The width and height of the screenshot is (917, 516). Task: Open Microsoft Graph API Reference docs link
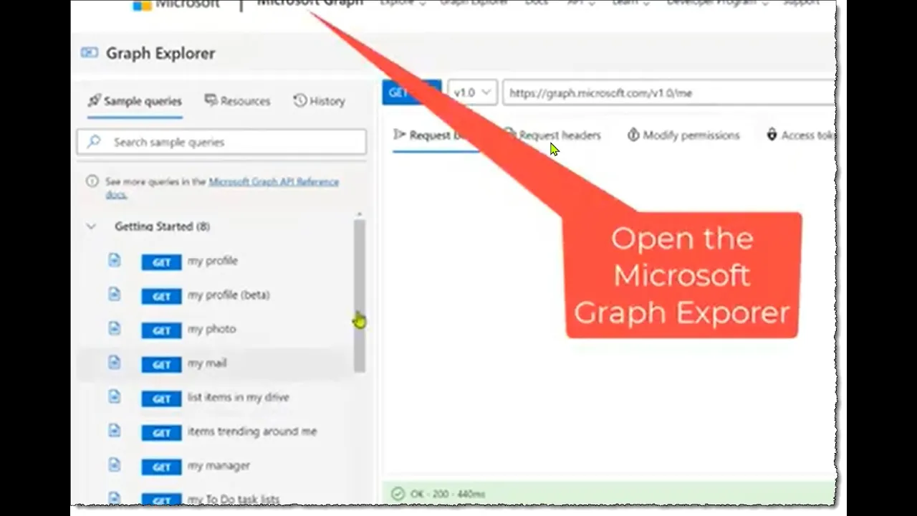[274, 182]
